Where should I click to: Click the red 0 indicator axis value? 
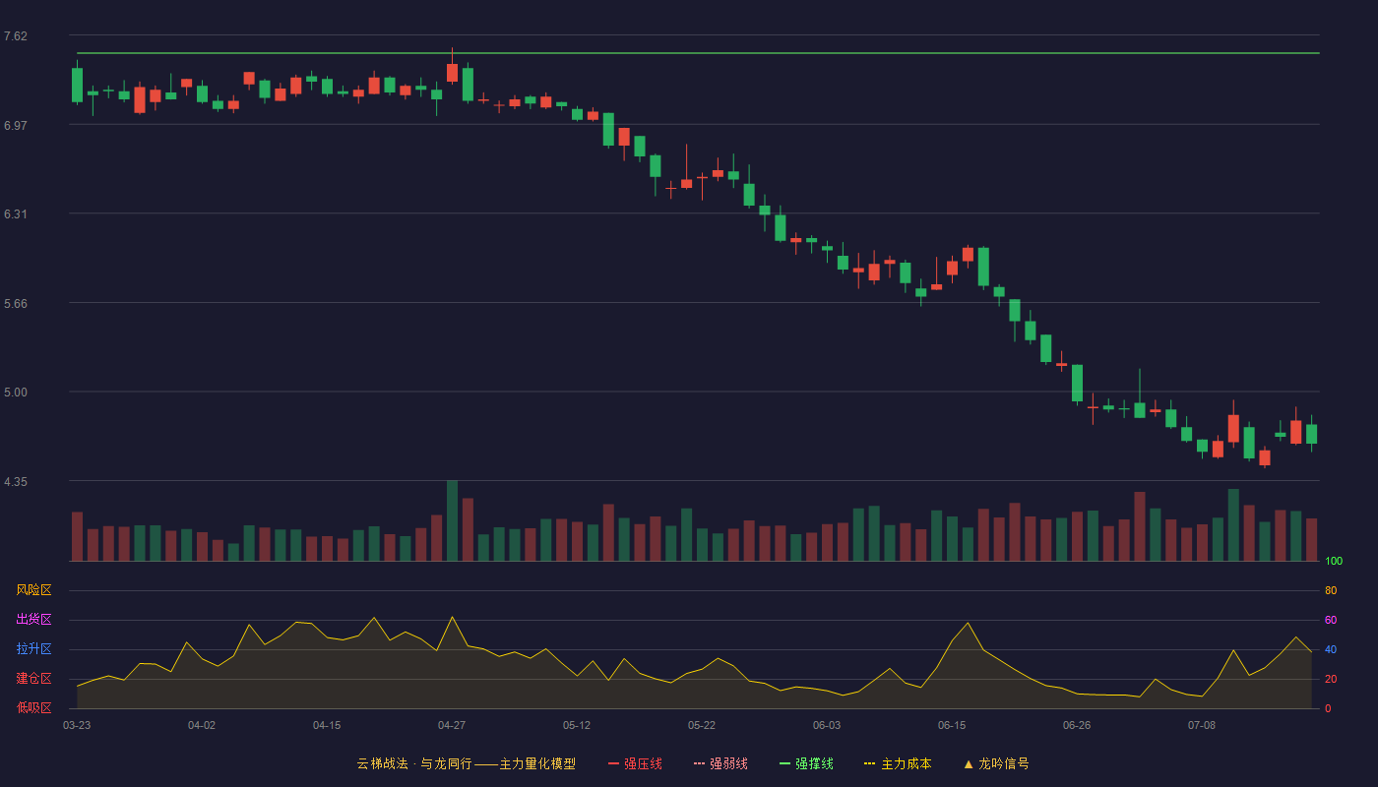(x=1328, y=709)
